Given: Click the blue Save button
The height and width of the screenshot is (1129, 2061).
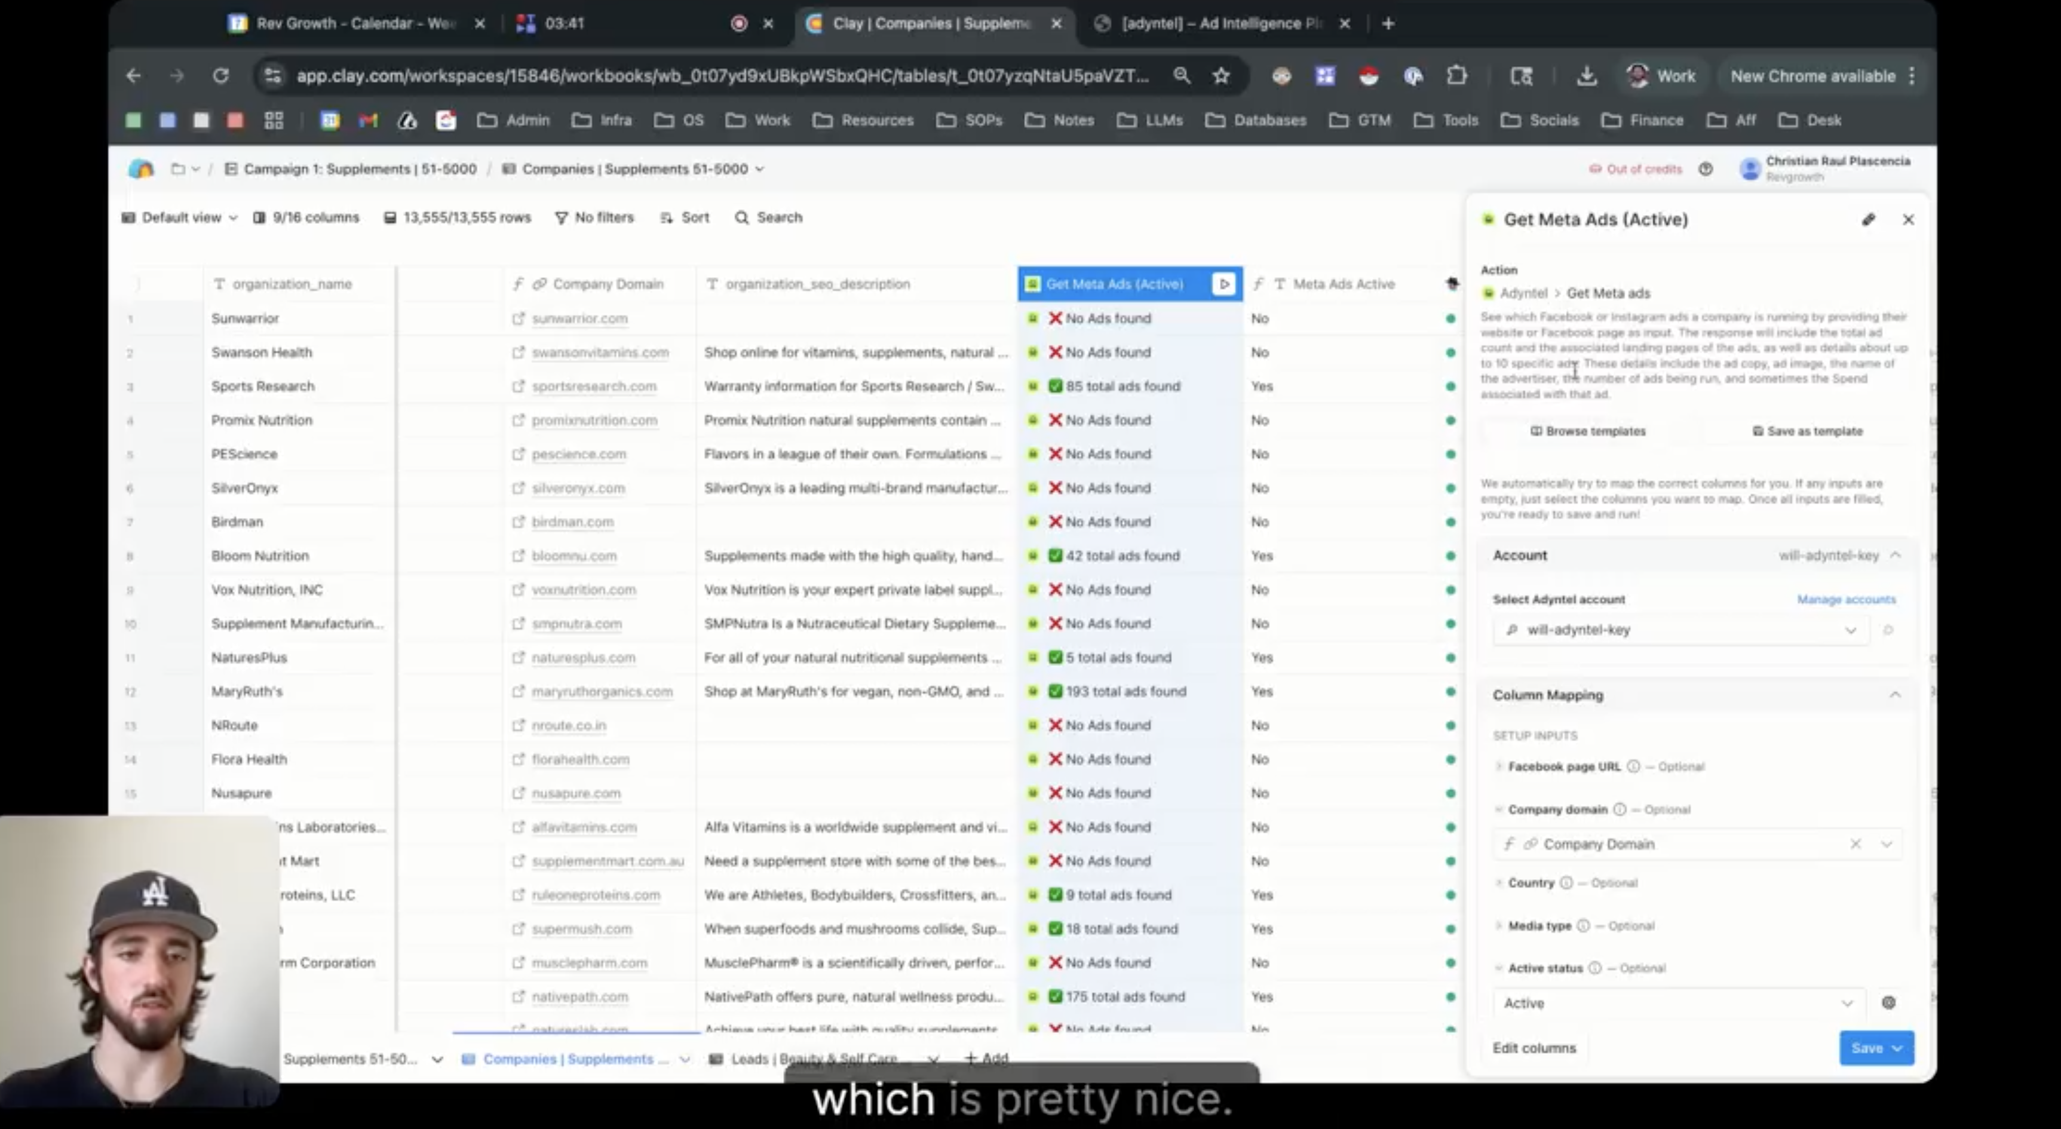Looking at the screenshot, I should (x=1867, y=1048).
